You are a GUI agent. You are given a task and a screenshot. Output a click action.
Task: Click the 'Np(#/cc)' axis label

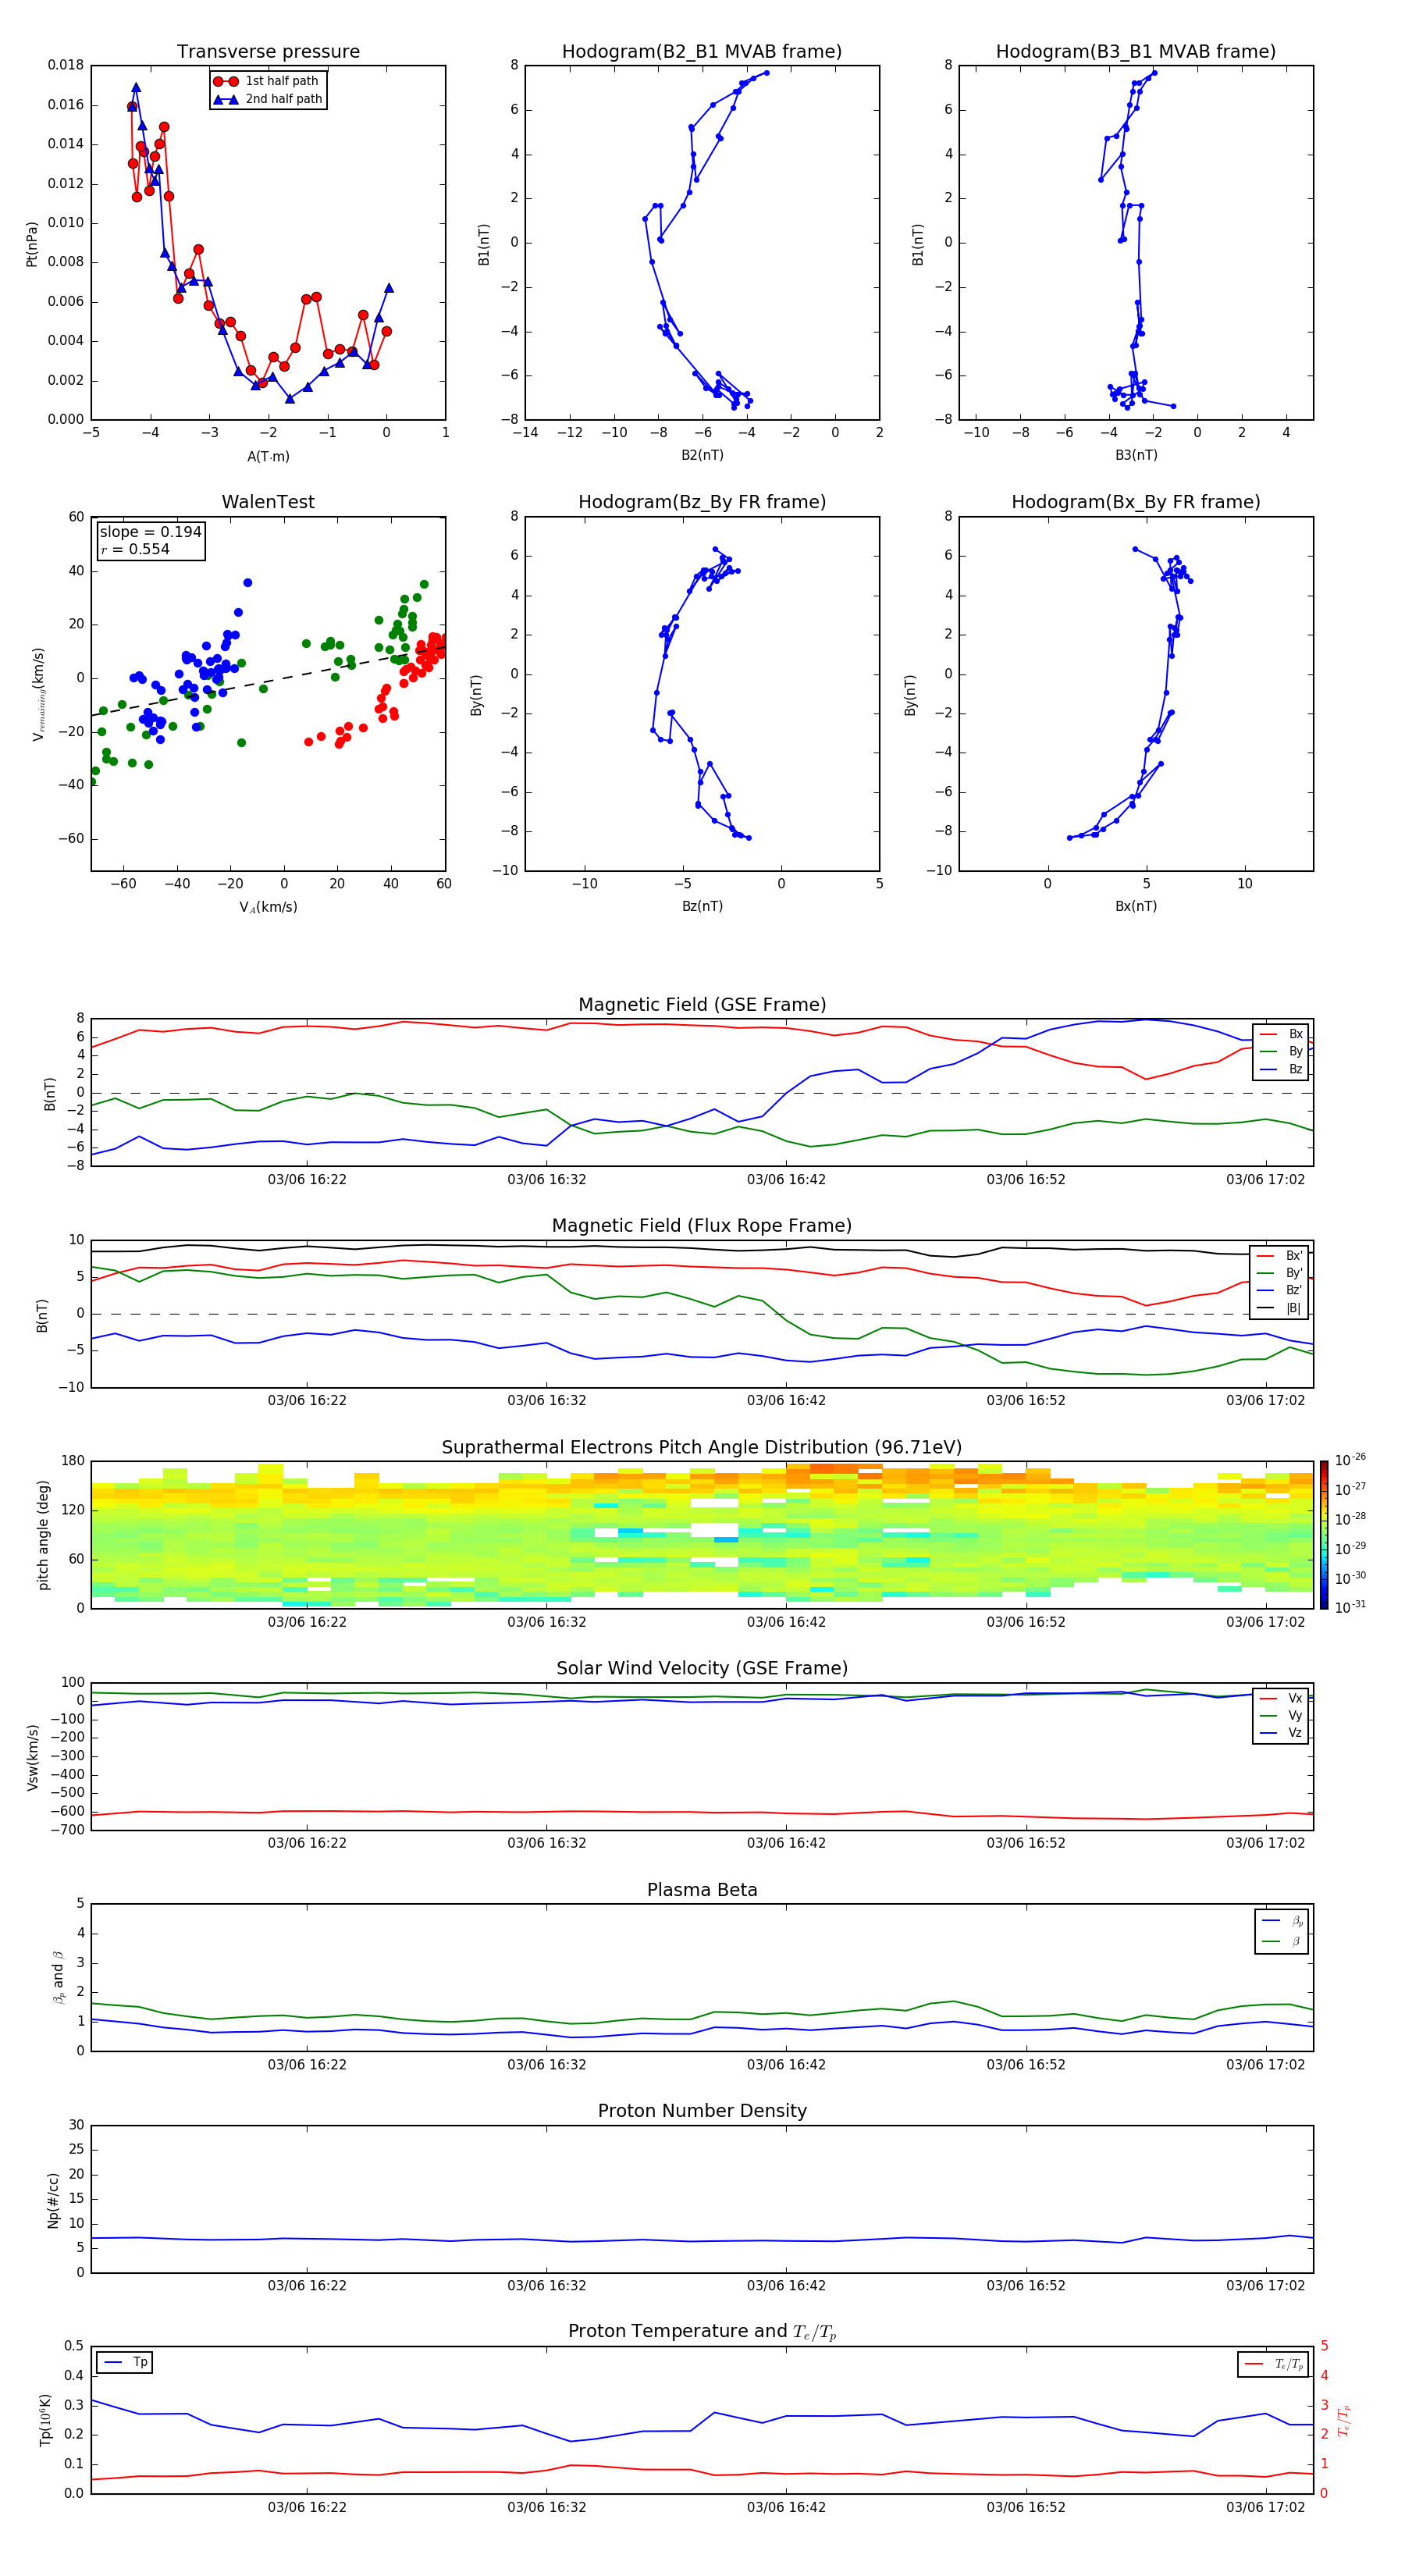click(53, 2199)
